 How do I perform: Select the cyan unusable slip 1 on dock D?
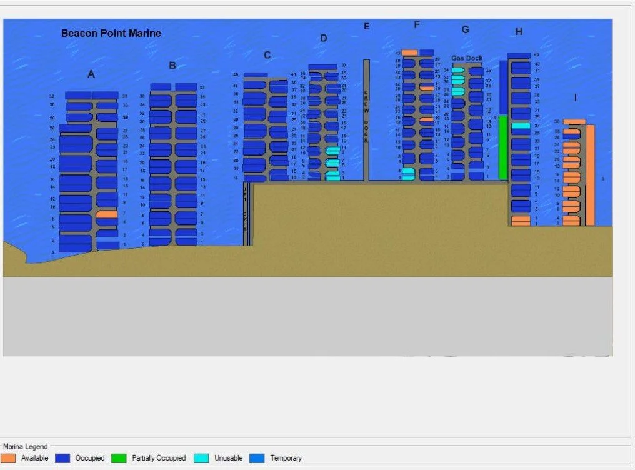pyautogui.click(x=333, y=177)
